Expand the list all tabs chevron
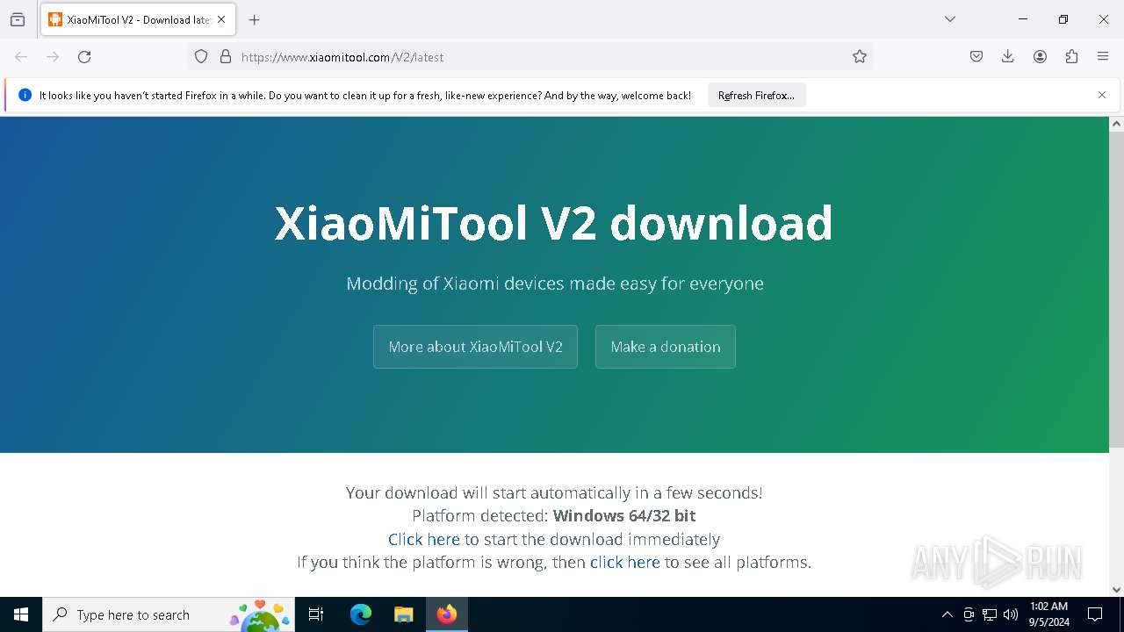Screen dimensions: 1124x632 click(x=950, y=19)
